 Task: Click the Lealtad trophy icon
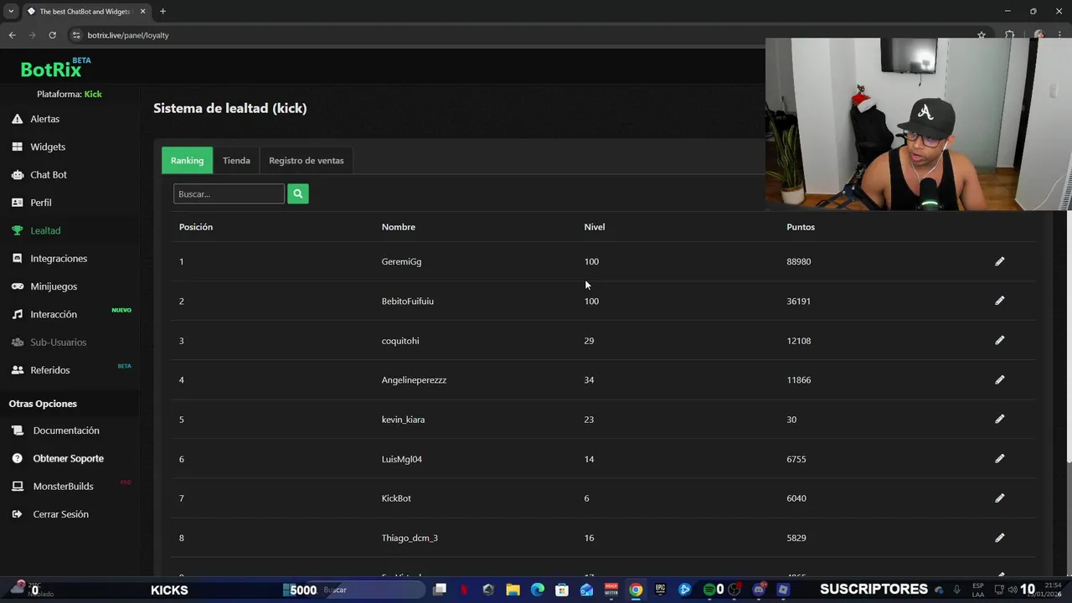[17, 230]
